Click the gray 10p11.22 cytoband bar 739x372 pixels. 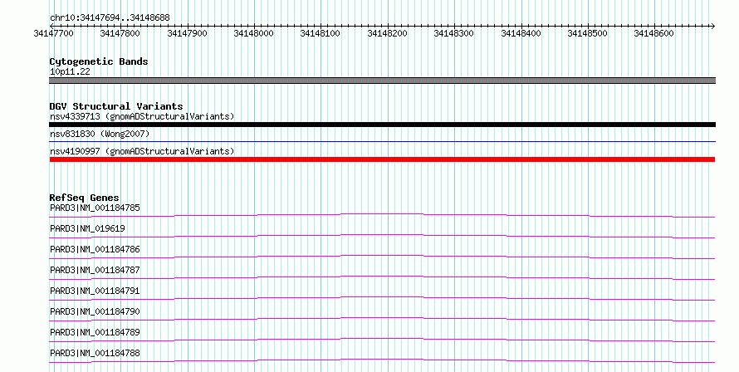pos(382,81)
